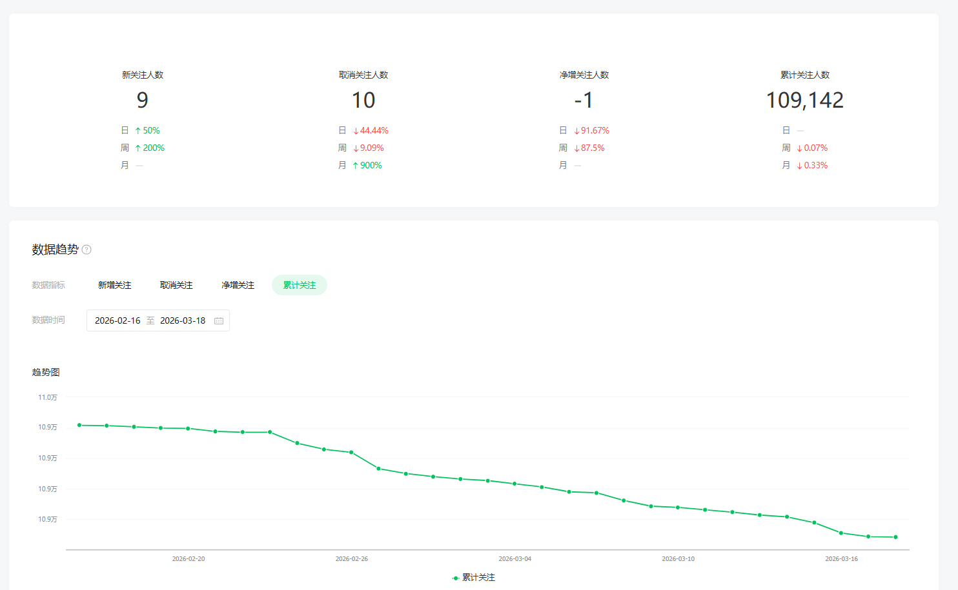This screenshot has height=590, width=958.
Task: Select the 取消关注 metric tab
Action: point(176,285)
